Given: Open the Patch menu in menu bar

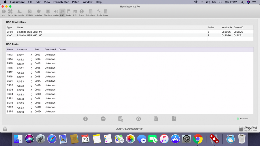Looking at the screenshot, I should click(76, 2).
